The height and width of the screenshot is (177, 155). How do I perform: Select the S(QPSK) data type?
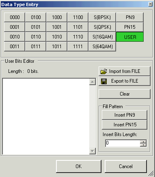[x=102, y=27]
